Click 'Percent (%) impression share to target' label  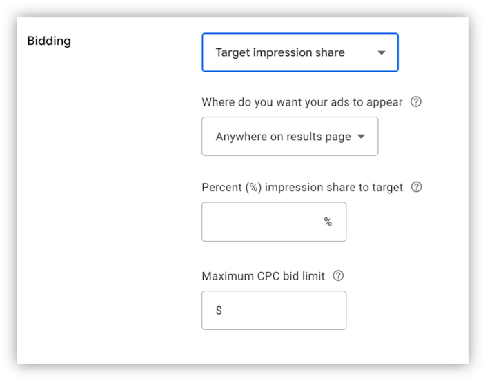302,188
